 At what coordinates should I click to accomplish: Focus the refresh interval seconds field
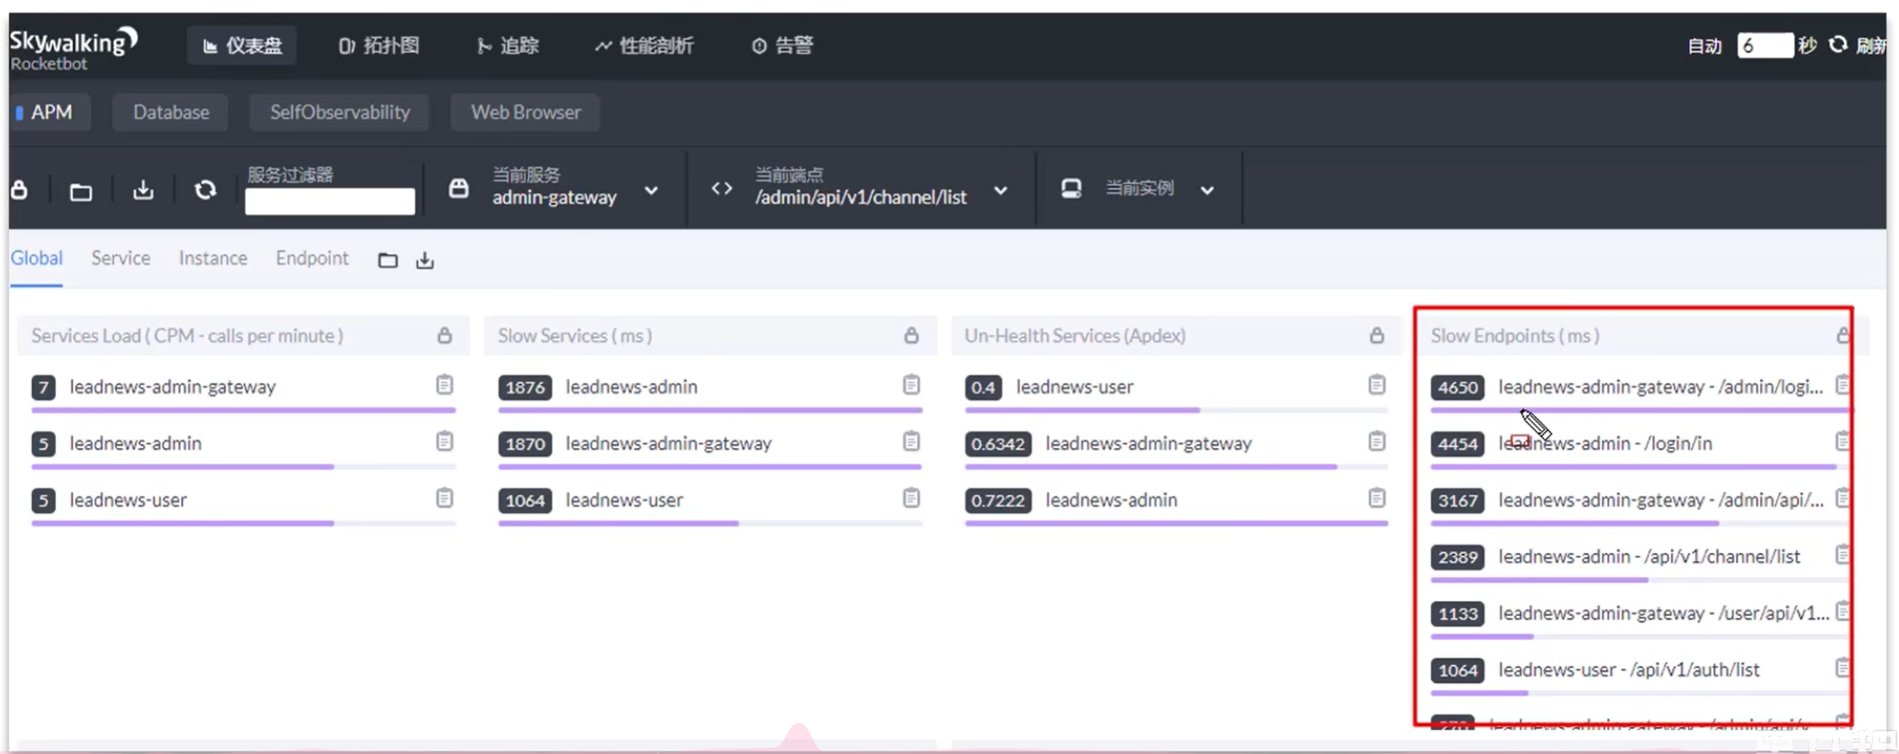pyautogui.click(x=1764, y=46)
